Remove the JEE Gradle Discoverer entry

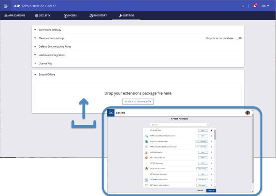[211, 168]
